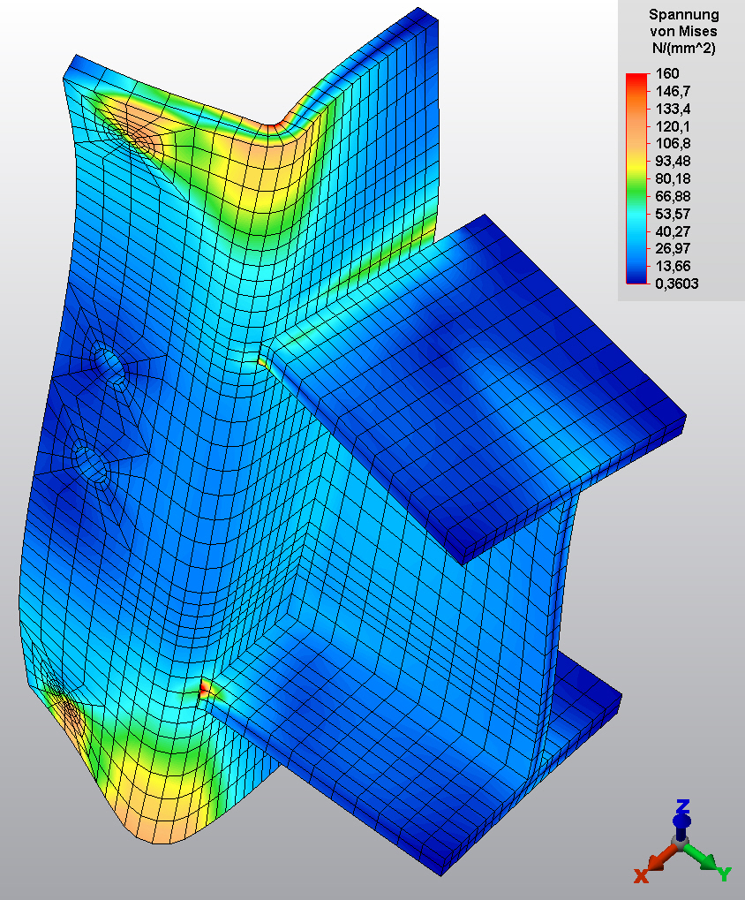Select the X label of the coordinate triad

coord(642,875)
